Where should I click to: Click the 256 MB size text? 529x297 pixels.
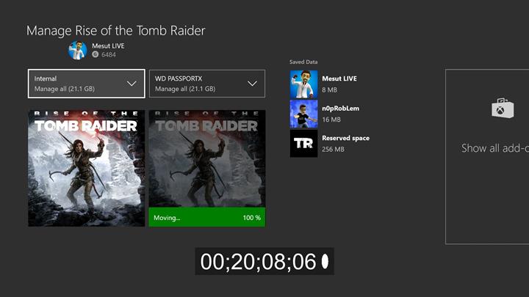point(333,149)
